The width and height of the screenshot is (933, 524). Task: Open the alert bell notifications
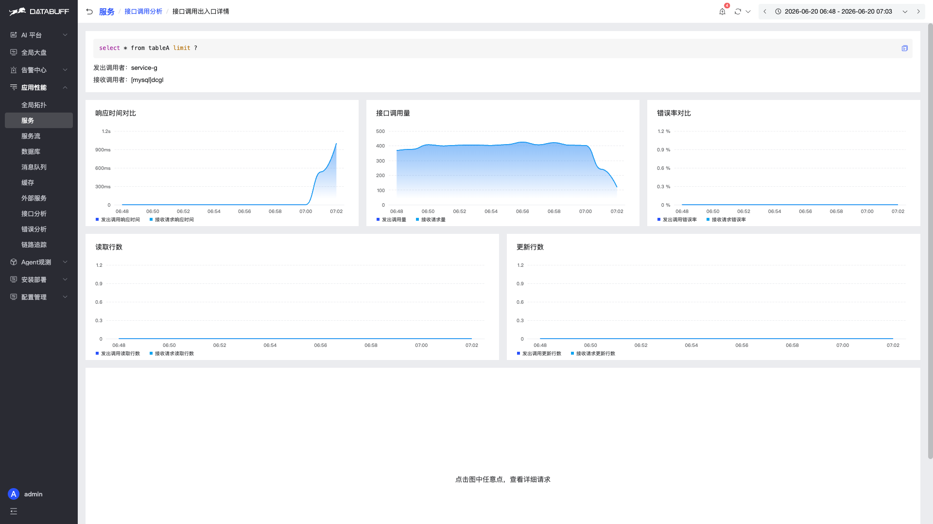click(x=722, y=12)
